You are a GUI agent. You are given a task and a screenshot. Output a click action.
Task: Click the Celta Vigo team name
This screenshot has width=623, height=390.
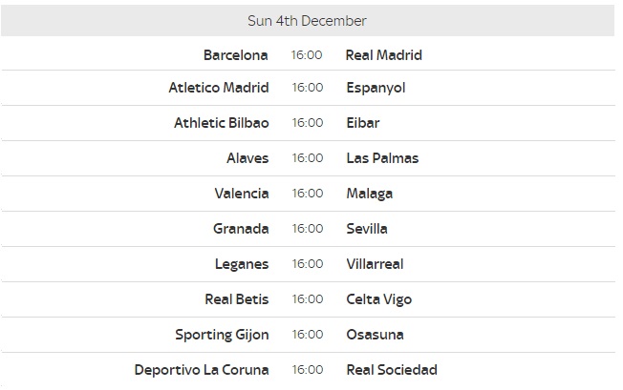click(x=379, y=299)
